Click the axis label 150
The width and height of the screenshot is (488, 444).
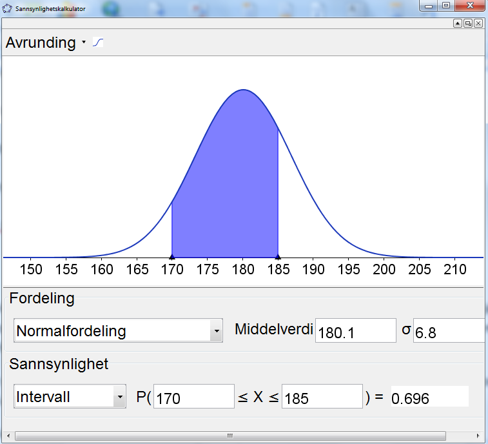tap(31, 270)
